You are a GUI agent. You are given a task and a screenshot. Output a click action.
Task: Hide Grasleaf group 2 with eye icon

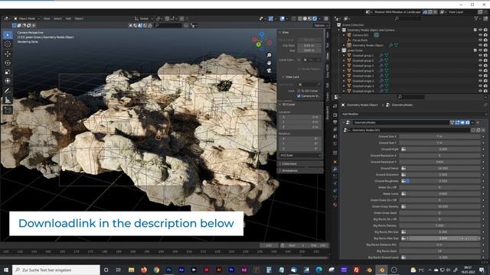pyautogui.click(x=480, y=60)
